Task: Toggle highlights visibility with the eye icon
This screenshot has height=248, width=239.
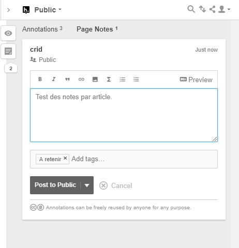Action: point(8,33)
